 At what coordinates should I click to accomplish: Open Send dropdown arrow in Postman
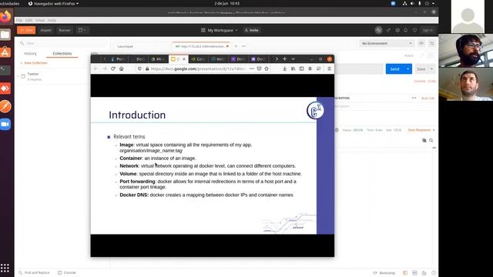pos(407,68)
